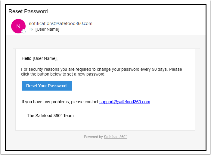Click the Reset Your Password button
The height and width of the screenshot is (155, 211).
[47, 86]
